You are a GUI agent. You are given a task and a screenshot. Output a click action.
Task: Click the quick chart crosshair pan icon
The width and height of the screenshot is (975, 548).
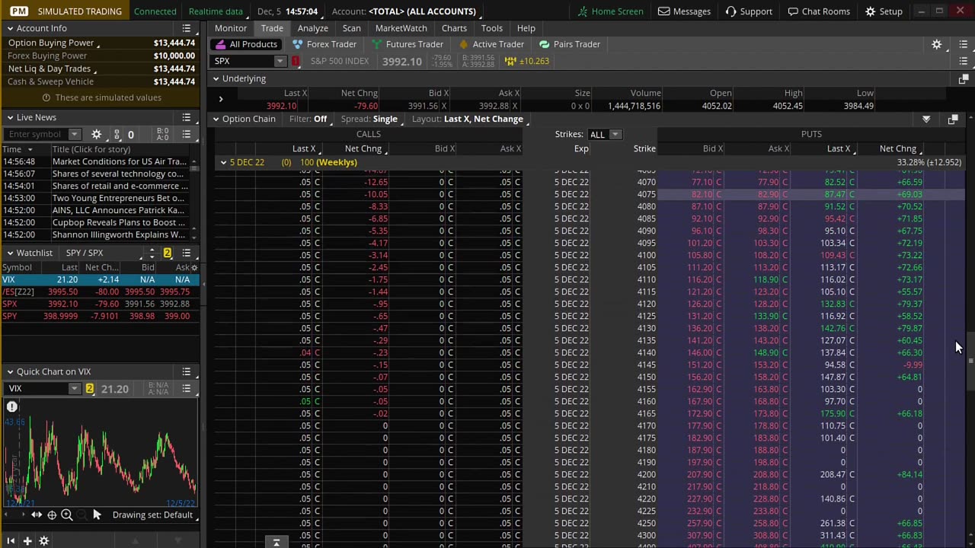pyautogui.click(x=52, y=515)
